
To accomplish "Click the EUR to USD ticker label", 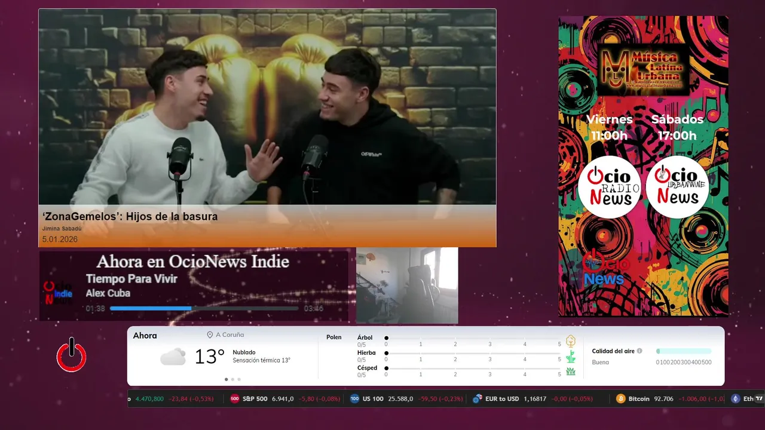I will pyautogui.click(x=502, y=399).
